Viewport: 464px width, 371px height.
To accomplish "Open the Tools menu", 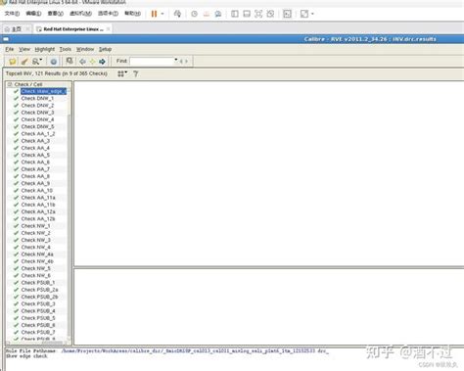I will [x=66, y=49].
